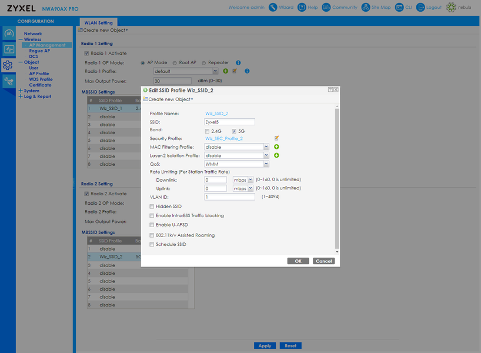Open the monitor sidebar icon
The height and width of the screenshot is (353, 481).
pos(9,49)
